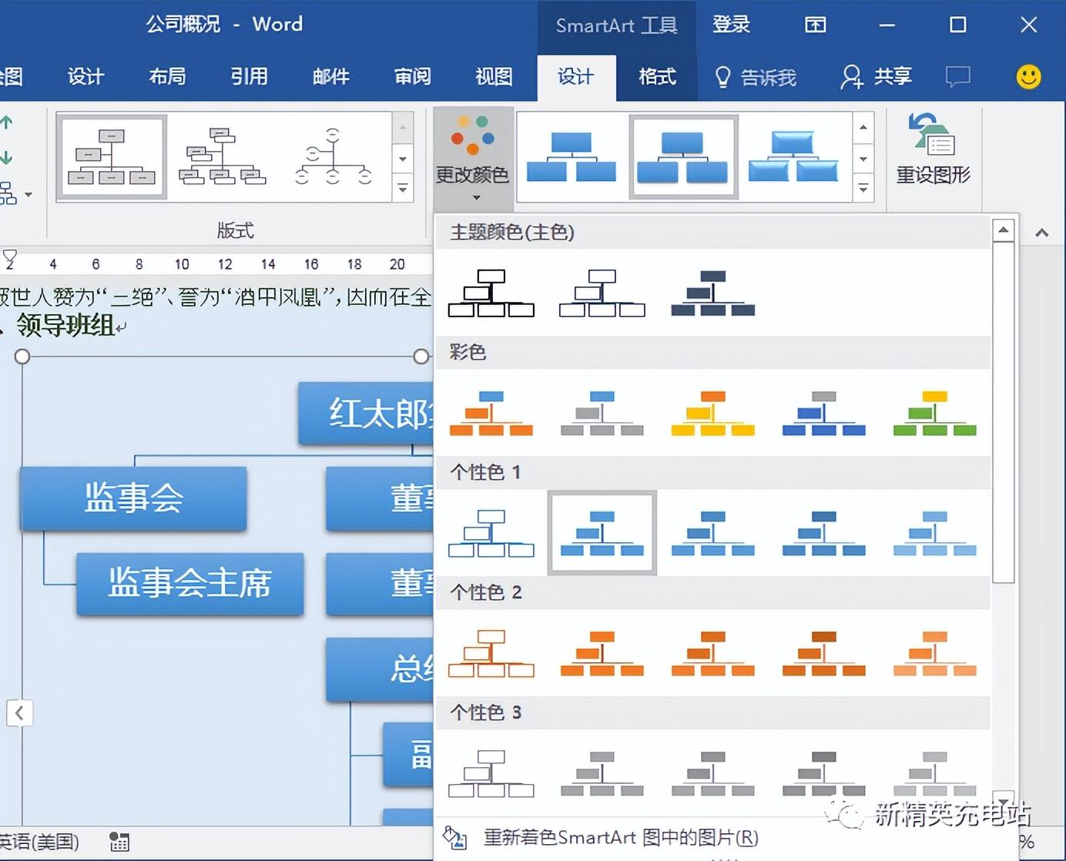Select the orange color variant under 彩色
This screenshot has width=1066, height=861.
tap(491, 414)
